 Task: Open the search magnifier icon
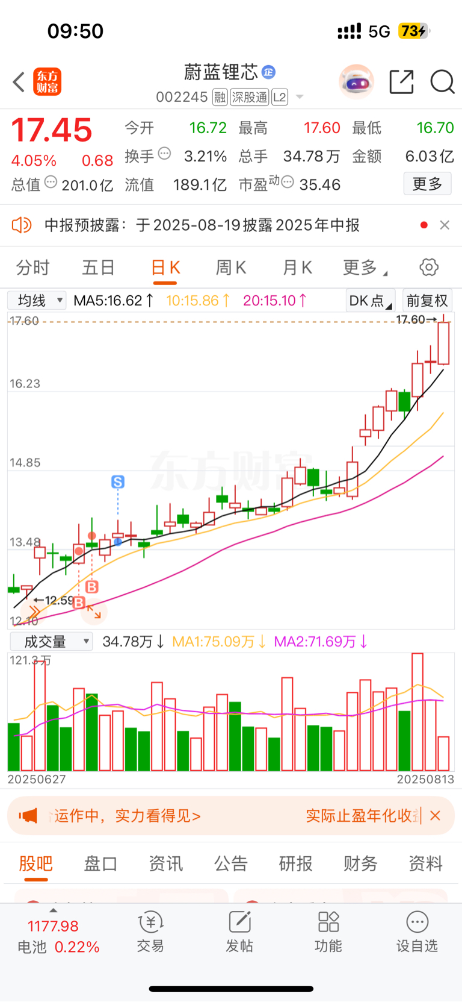coord(442,81)
